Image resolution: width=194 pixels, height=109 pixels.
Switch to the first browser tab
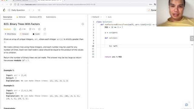pos(24,0)
